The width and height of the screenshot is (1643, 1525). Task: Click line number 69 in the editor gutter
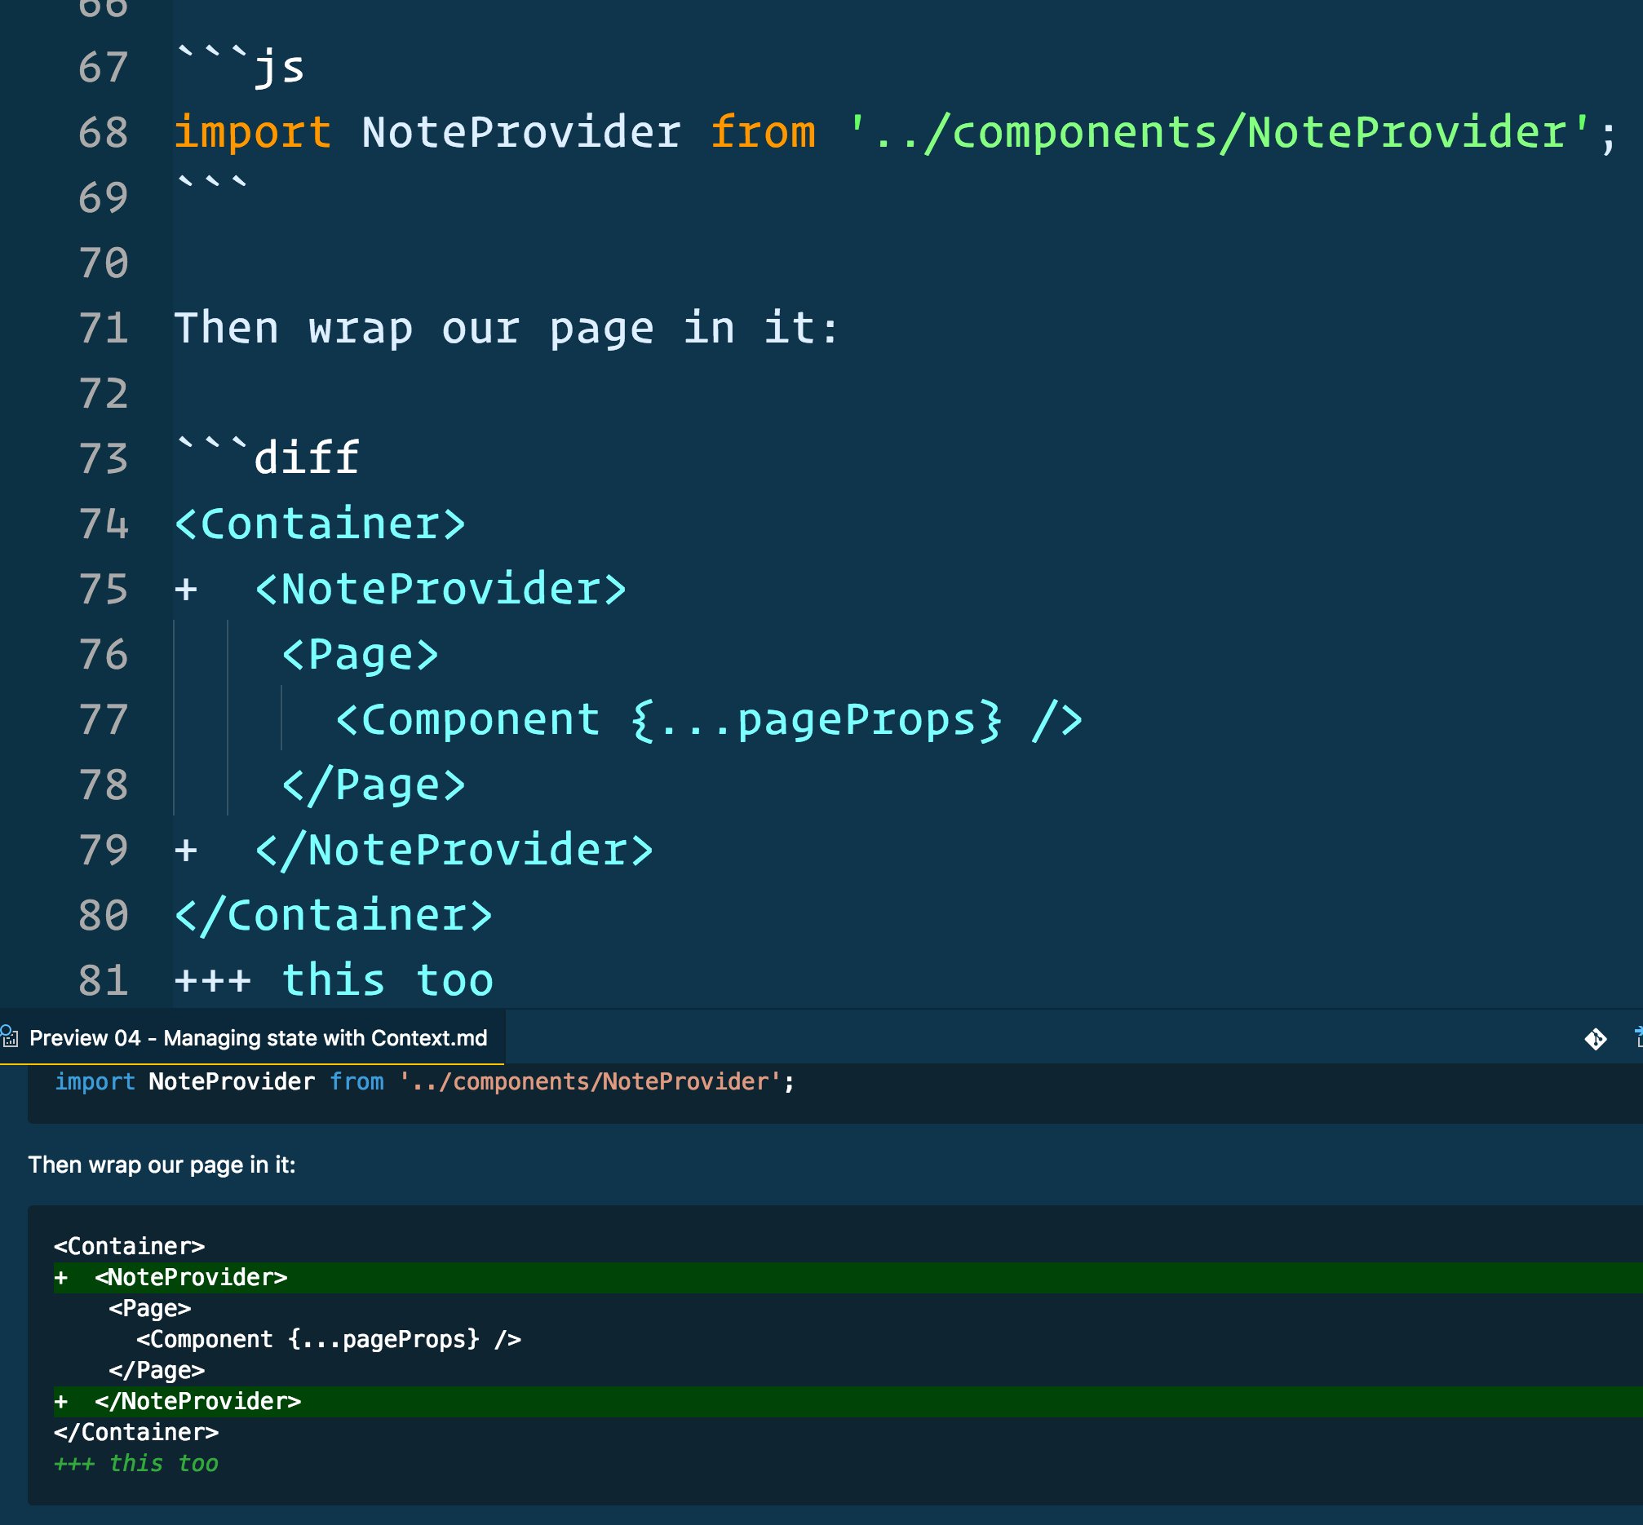coord(104,197)
